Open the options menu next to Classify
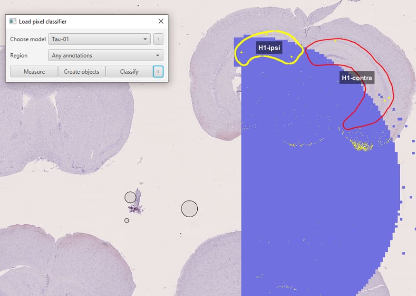Viewport: 416px width, 296px height. pos(159,71)
